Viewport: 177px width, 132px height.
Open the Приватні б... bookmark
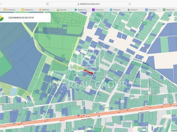click(81, 10)
